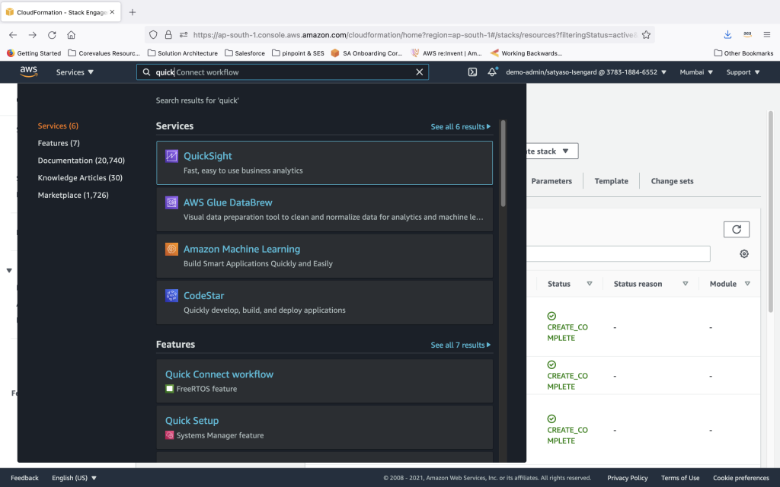Open the Salesforce bookmark folder
Image resolution: width=780 pixels, height=487 pixels.
coord(245,53)
